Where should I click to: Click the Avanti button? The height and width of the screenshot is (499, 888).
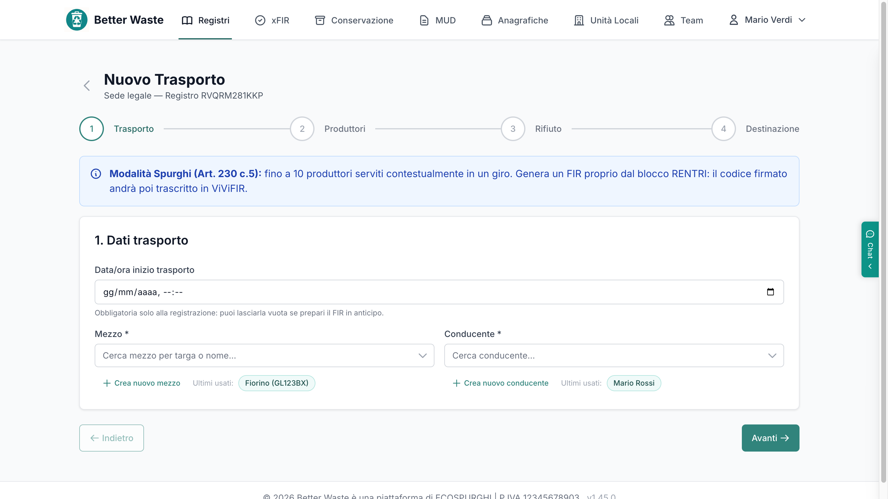tap(770, 438)
